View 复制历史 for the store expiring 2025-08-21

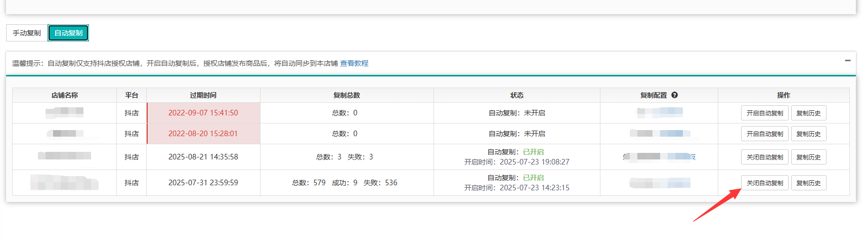coord(808,157)
